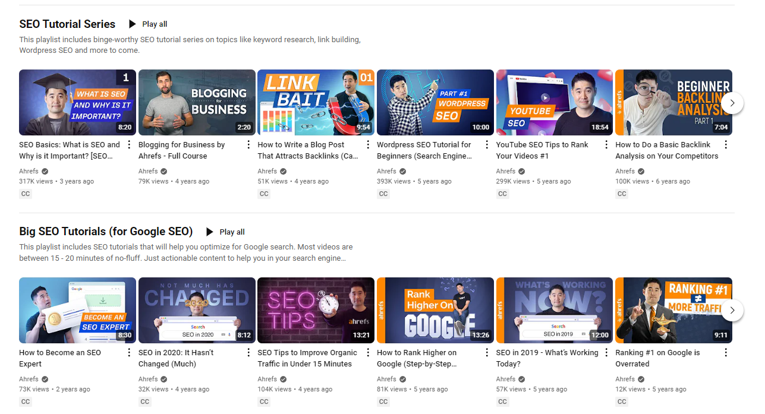Image resolution: width=765 pixels, height=414 pixels.
Task: Click the CC badge under Wordpress SEO Tutorial video
Action: 383,194
